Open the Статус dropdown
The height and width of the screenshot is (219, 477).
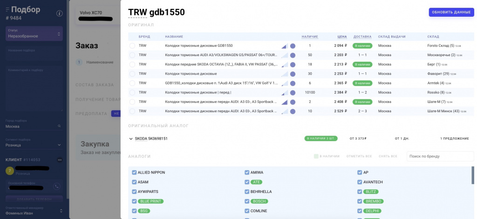(34, 33)
